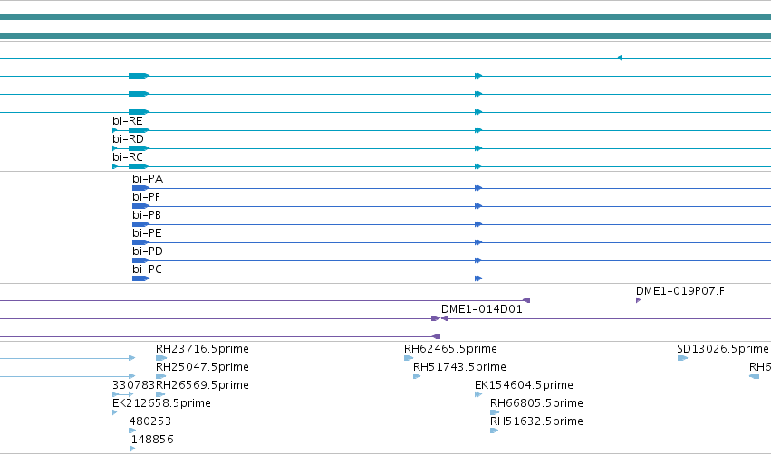
Task: Select the bi-RD transcript label
Action: pyautogui.click(x=128, y=139)
